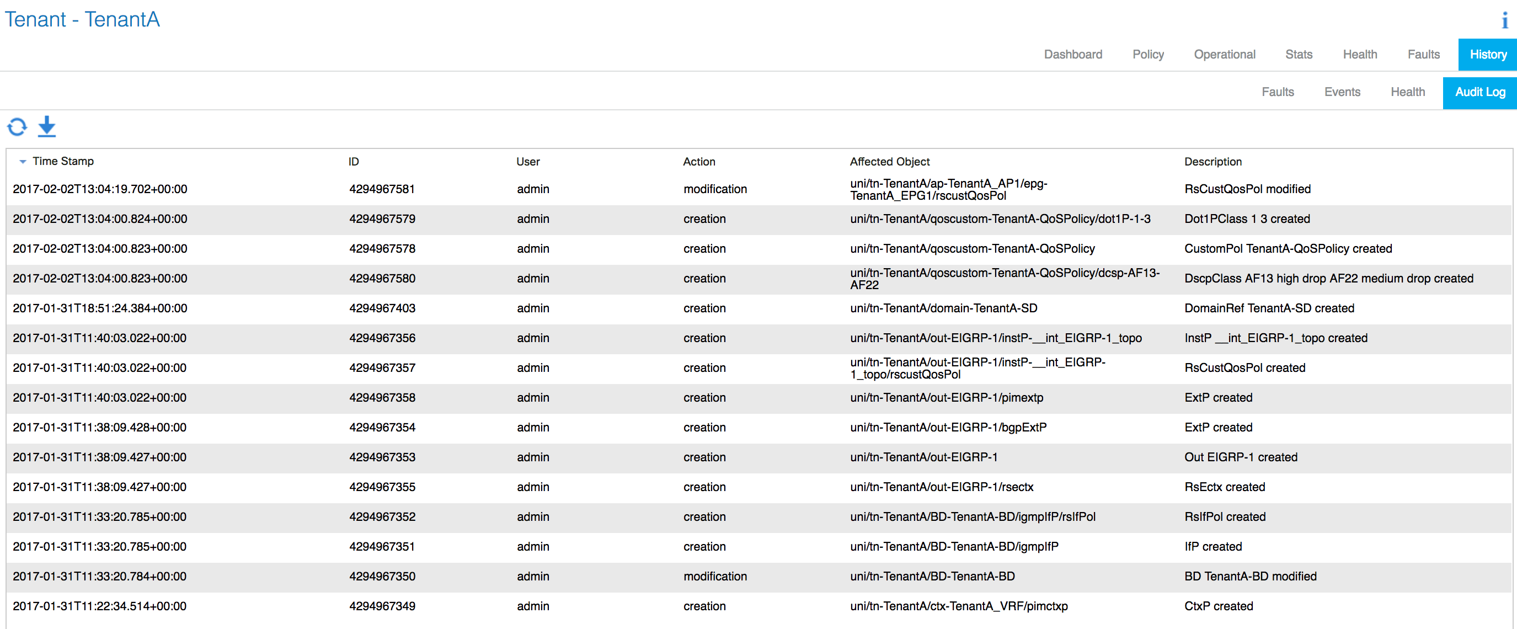Click the Tenant - TenantA title
Image resolution: width=1517 pixels, height=629 pixels.
[x=82, y=19]
